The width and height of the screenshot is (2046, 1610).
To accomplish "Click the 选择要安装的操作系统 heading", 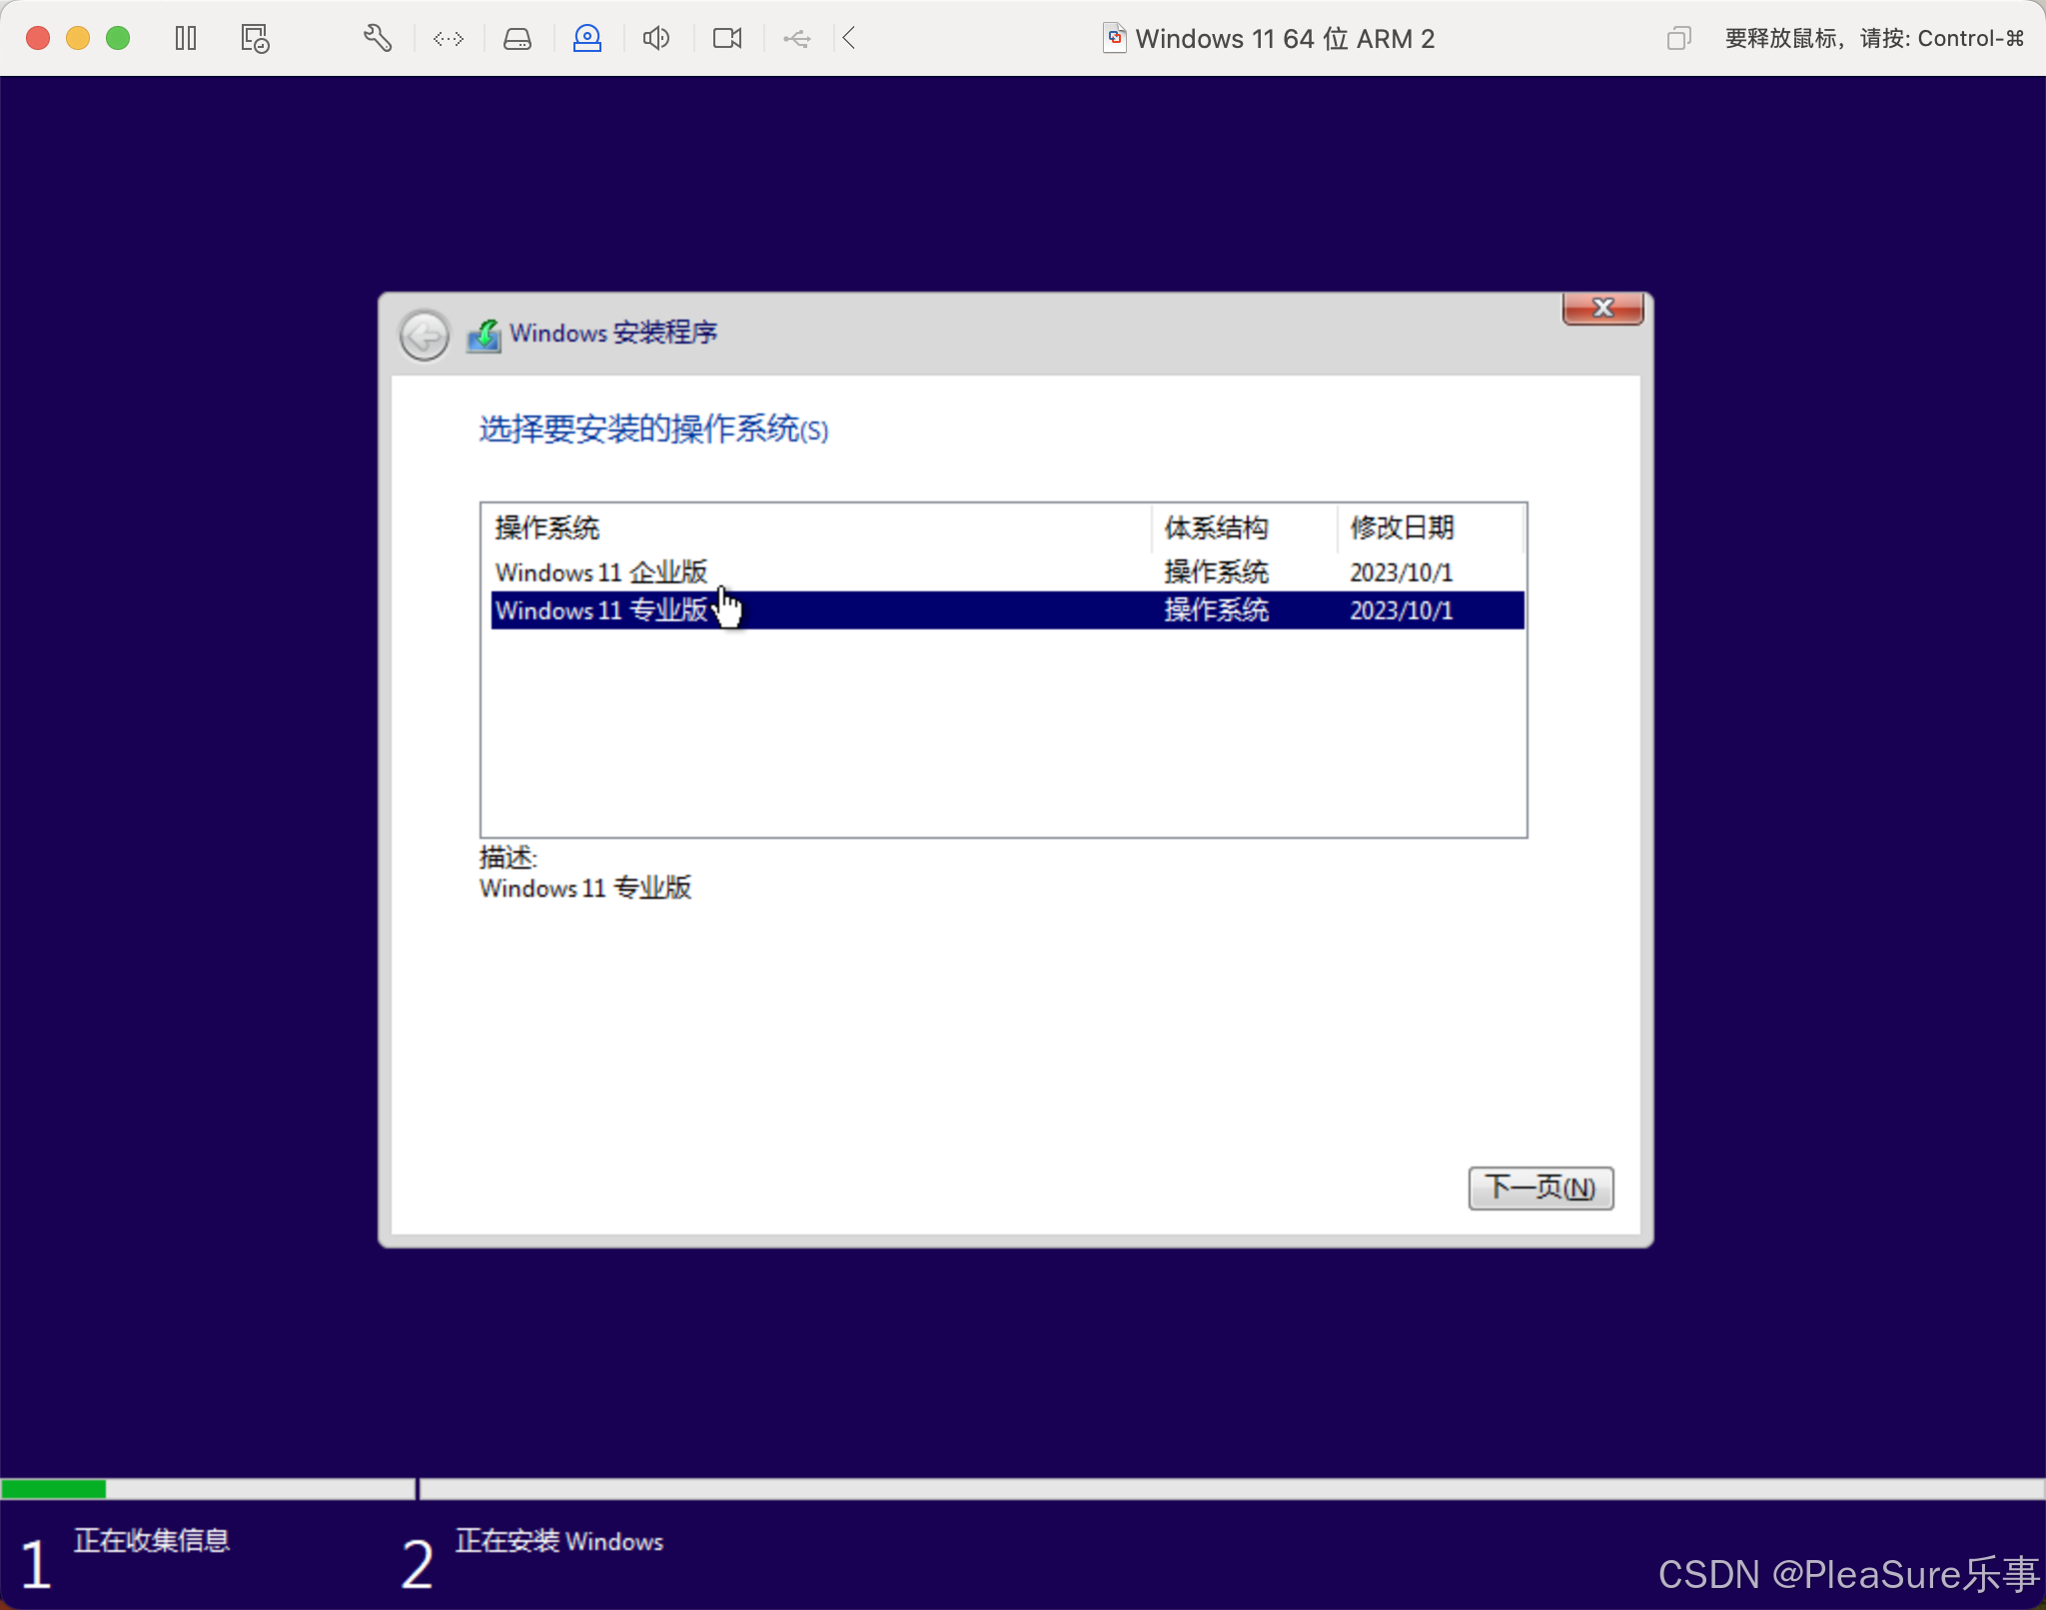I will click(x=653, y=429).
